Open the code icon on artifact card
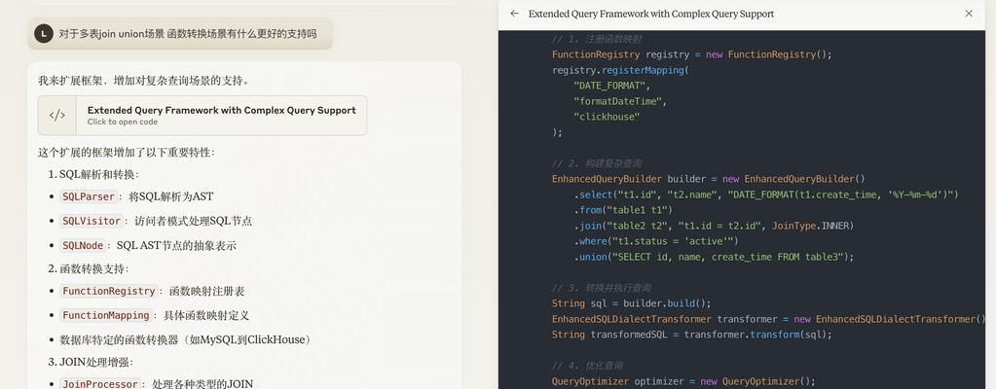Viewport: 996px width, 389px height. [57, 116]
